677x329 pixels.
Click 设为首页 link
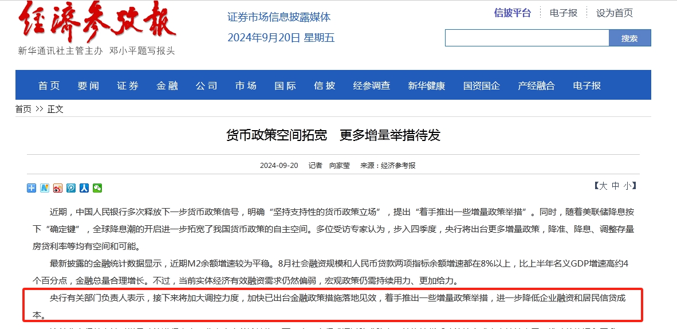615,13
